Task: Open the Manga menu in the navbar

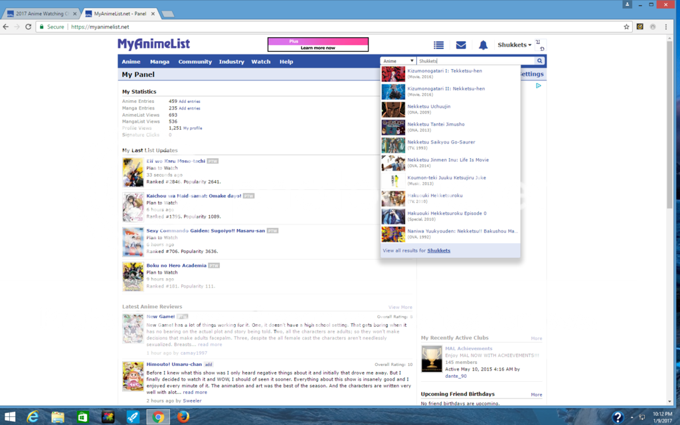Action: click(159, 62)
